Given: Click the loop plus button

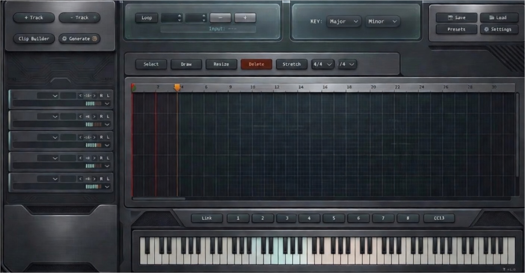Looking at the screenshot, I should [x=245, y=18].
